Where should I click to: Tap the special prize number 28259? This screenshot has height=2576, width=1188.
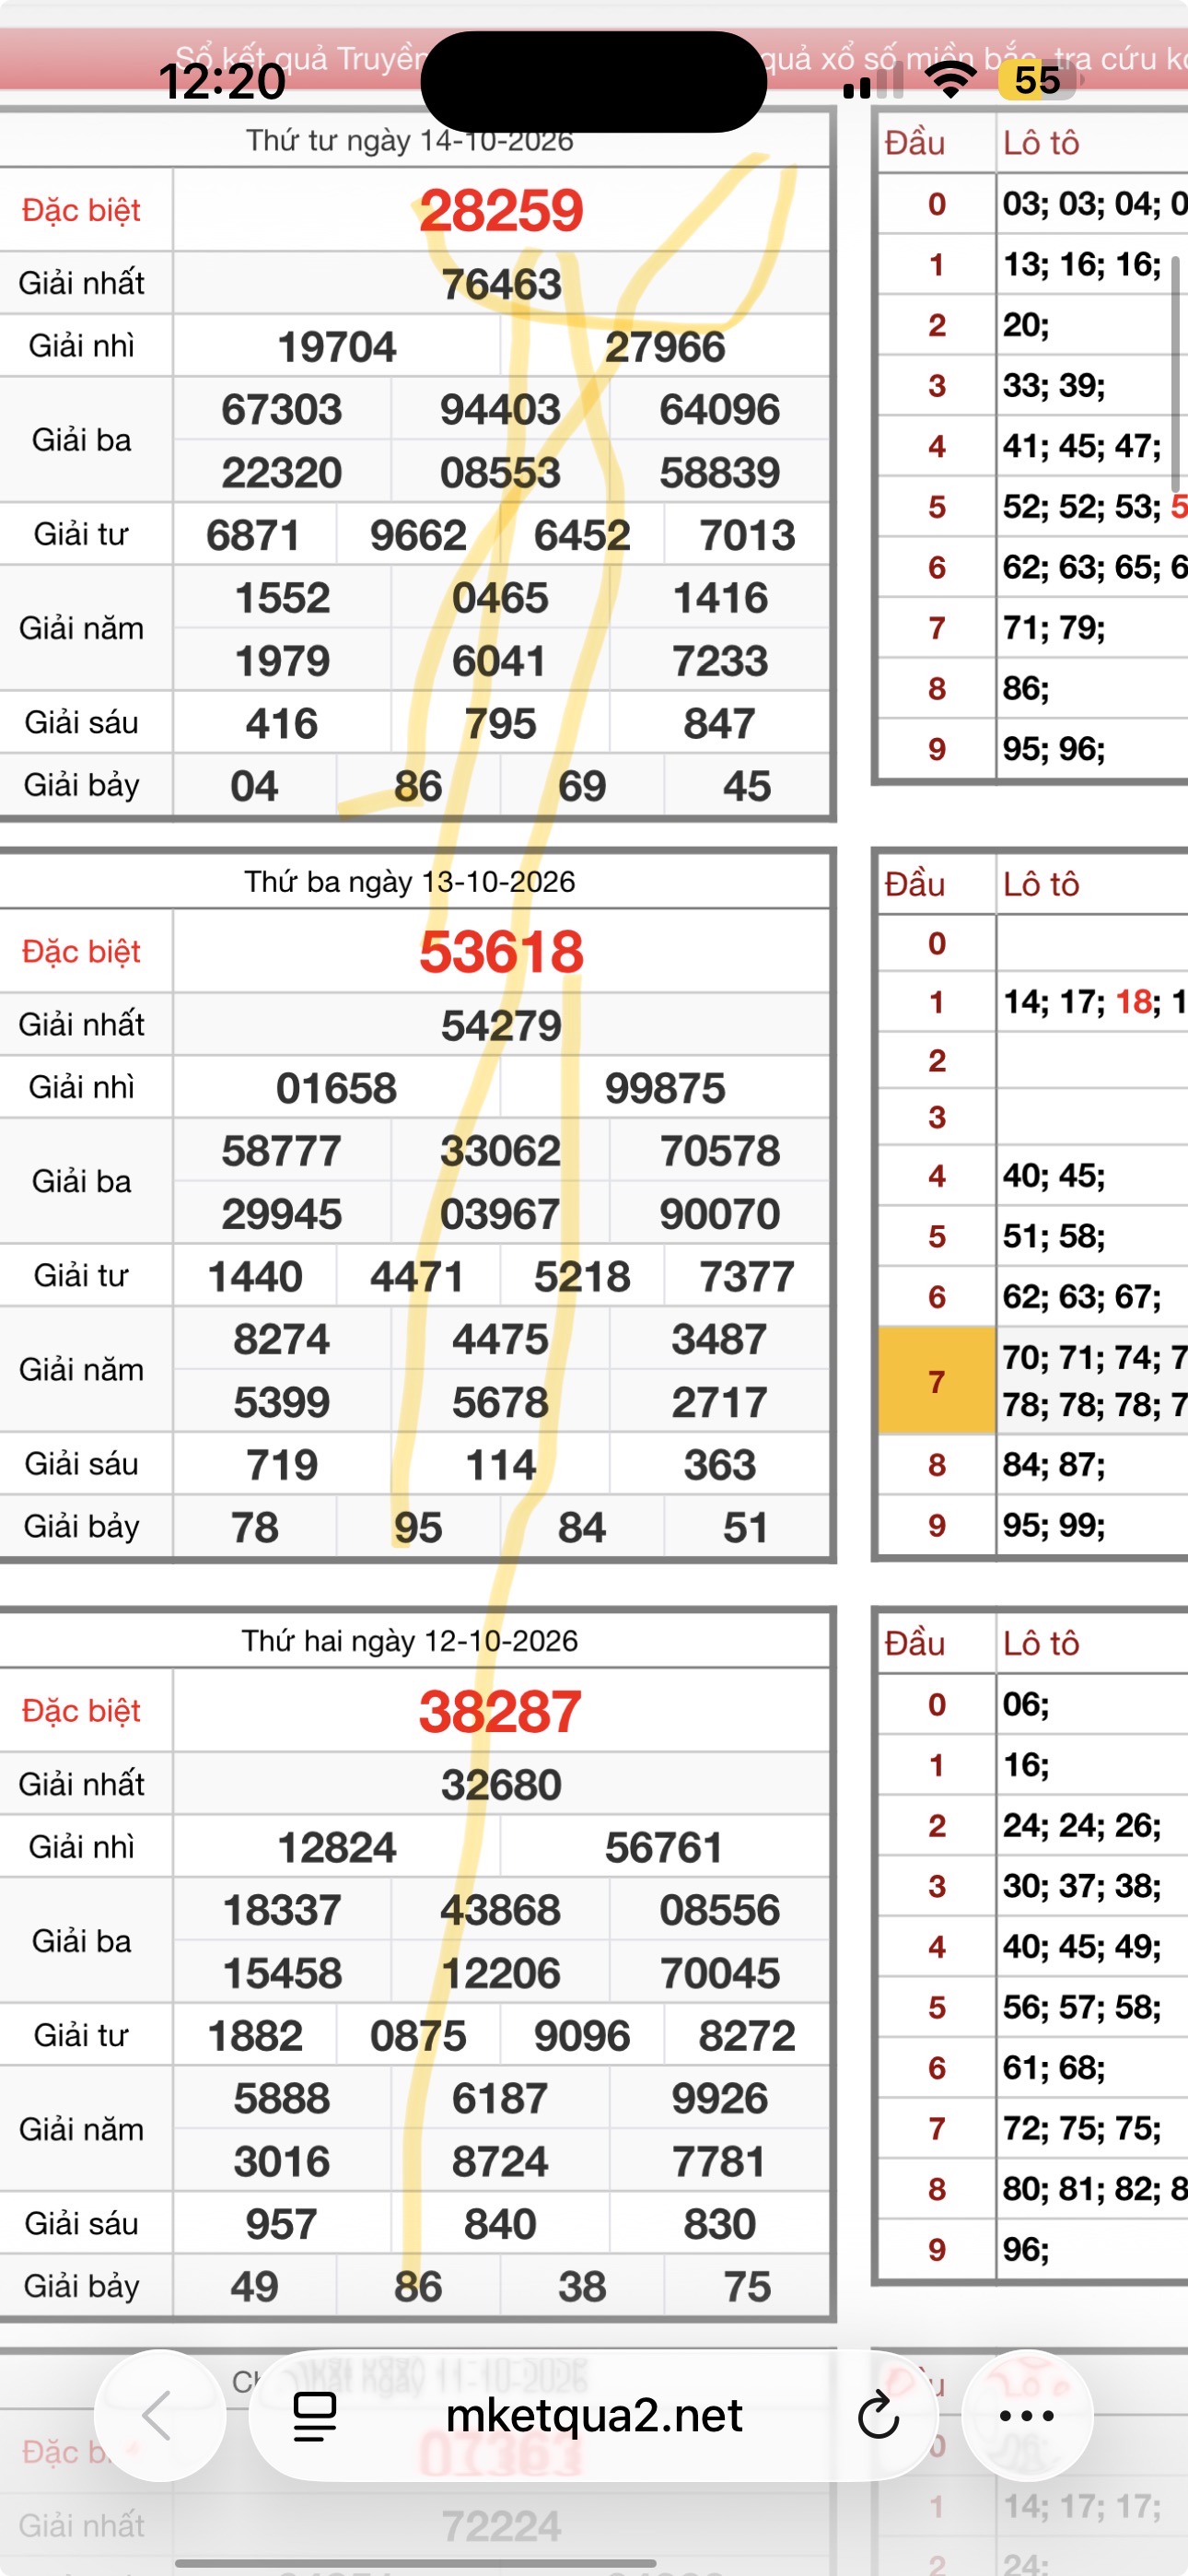click(x=501, y=210)
